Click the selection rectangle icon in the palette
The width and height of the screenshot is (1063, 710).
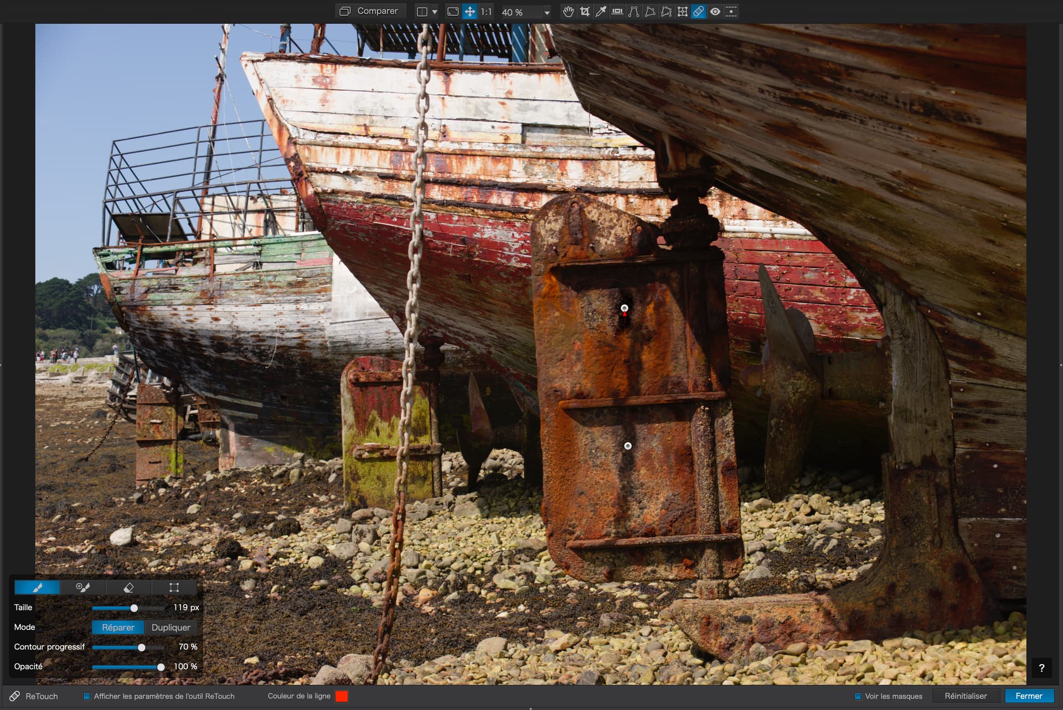[174, 587]
